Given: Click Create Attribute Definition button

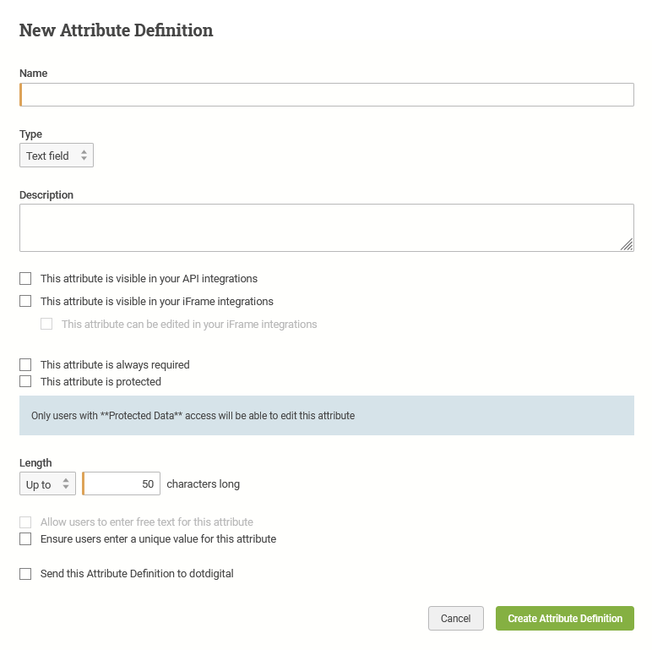Looking at the screenshot, I should point(565,619).
